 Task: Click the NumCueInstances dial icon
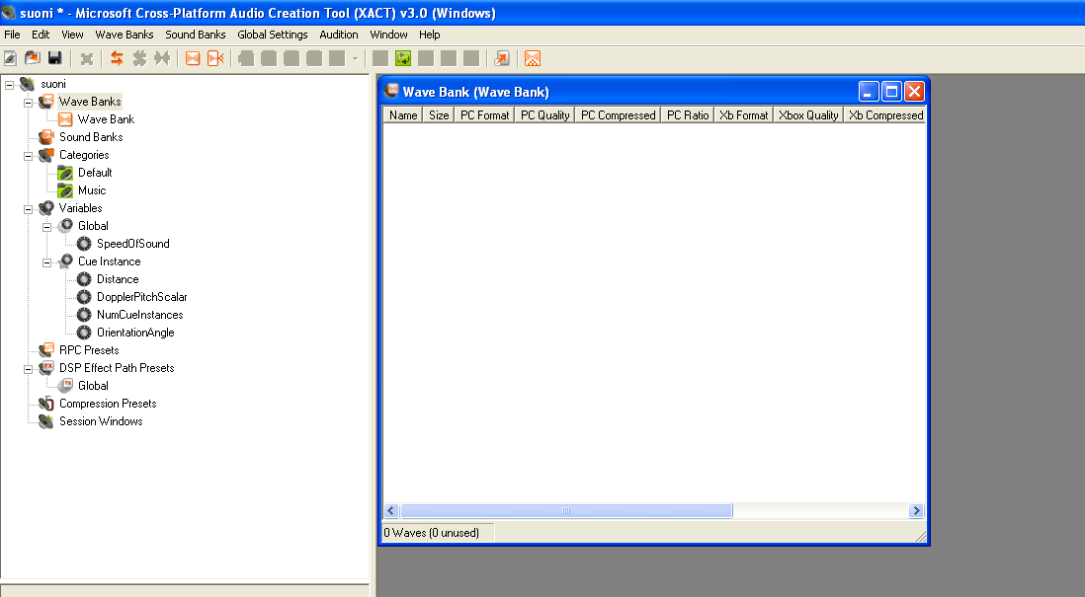84,315
